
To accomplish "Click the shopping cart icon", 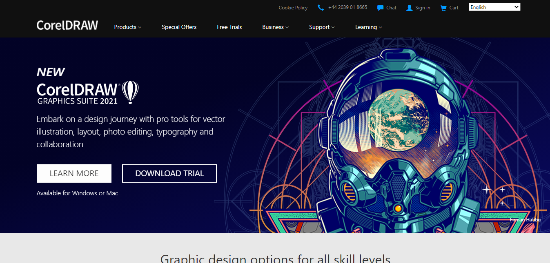I will [x=443, y=8].
